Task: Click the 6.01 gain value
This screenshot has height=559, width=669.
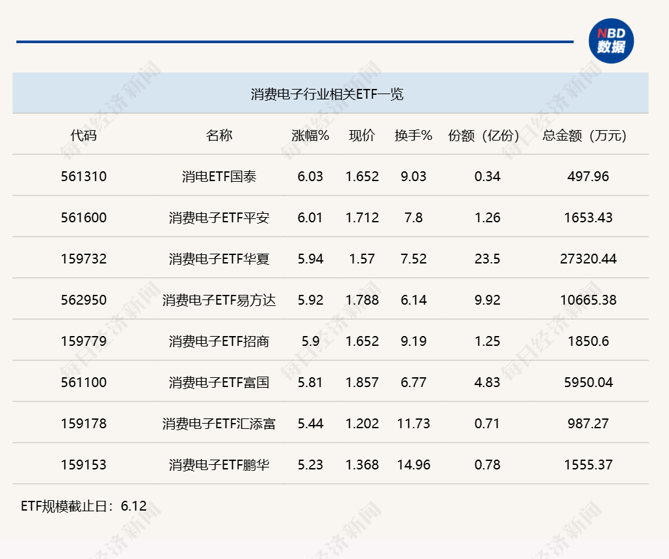Action: [x=310, y=218]
